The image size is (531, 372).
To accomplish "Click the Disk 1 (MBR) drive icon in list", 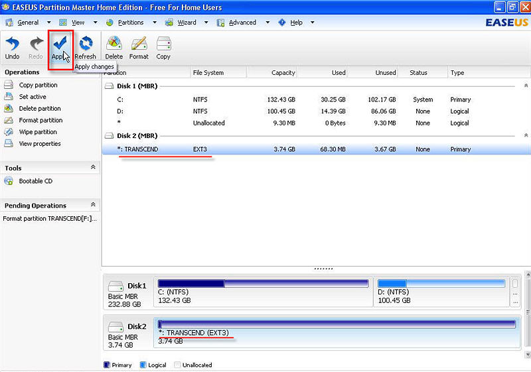I will pos(109,86).
